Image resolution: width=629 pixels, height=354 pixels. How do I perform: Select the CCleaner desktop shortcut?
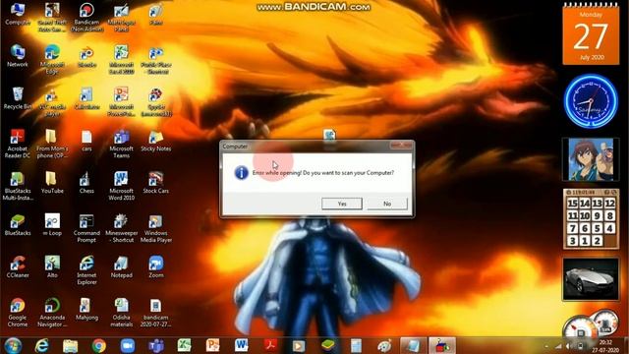18,266
